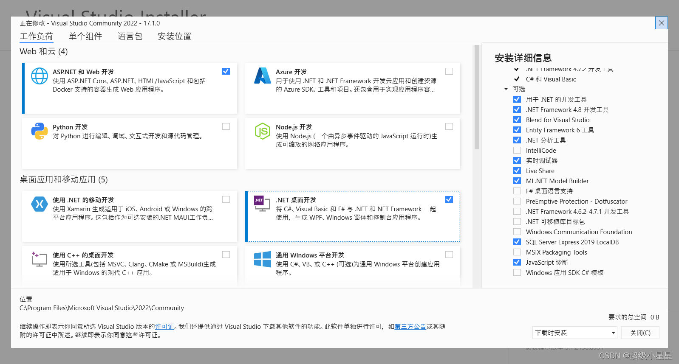Uncheck Blend for Visual Studio

(x=517, y=120)
